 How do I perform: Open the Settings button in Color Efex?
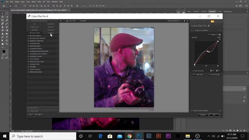point(39,115)
